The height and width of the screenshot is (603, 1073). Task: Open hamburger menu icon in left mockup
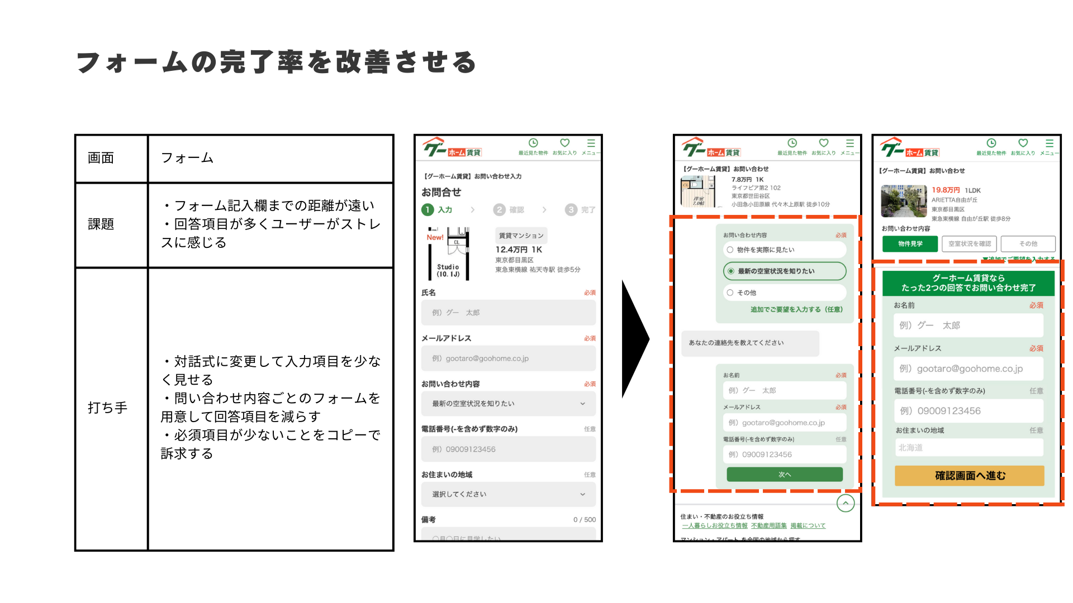coord(591,143)
